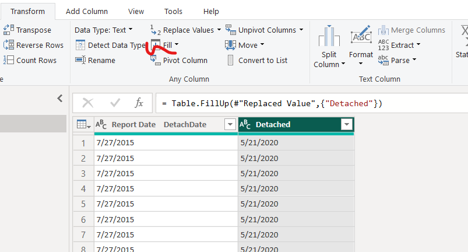Click ABC type icon of Report Date column
Screen dimensions: 468x252
101,124
